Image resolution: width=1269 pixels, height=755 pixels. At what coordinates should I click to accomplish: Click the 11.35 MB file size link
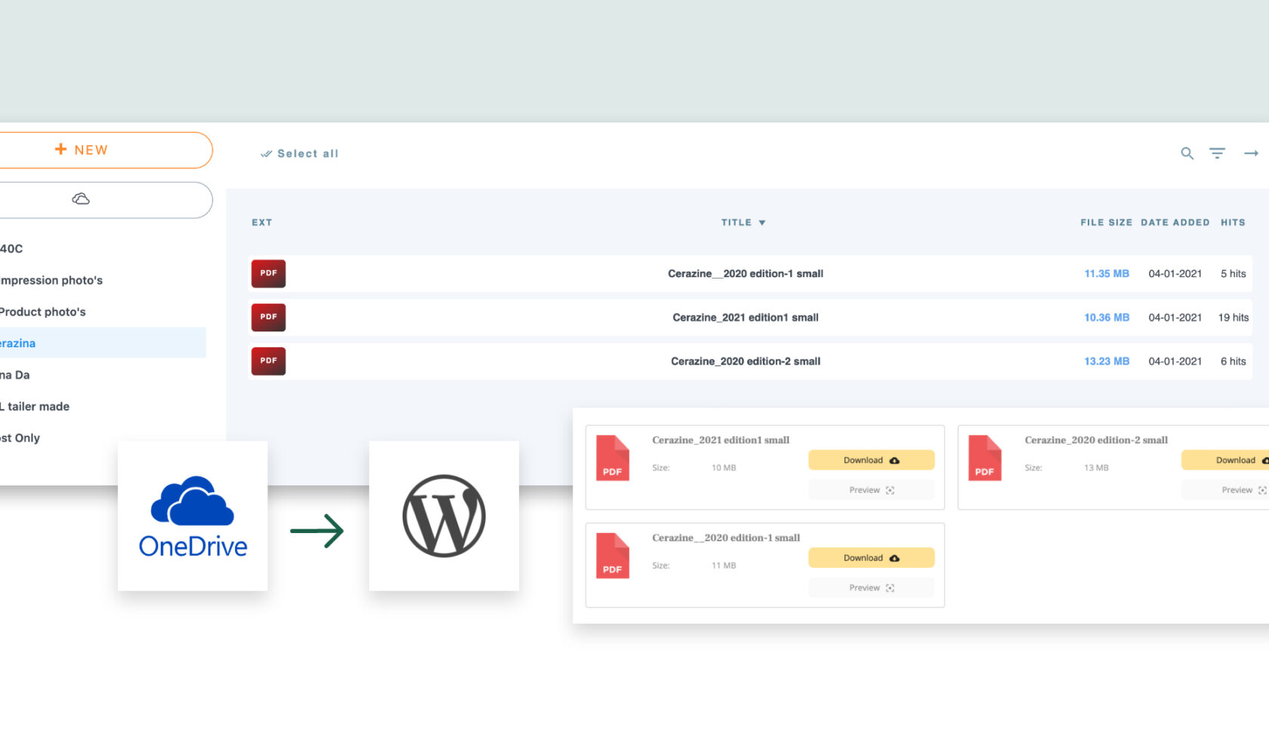[1107, 273]
